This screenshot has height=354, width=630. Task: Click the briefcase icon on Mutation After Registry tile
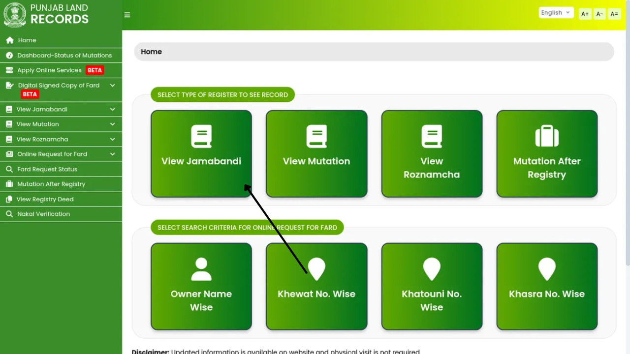[547, 137]
